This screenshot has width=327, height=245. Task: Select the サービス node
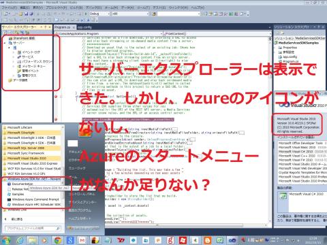28,57
